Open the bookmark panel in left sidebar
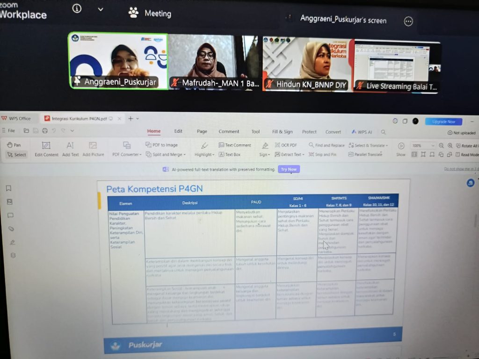 [x=9, y=188]
